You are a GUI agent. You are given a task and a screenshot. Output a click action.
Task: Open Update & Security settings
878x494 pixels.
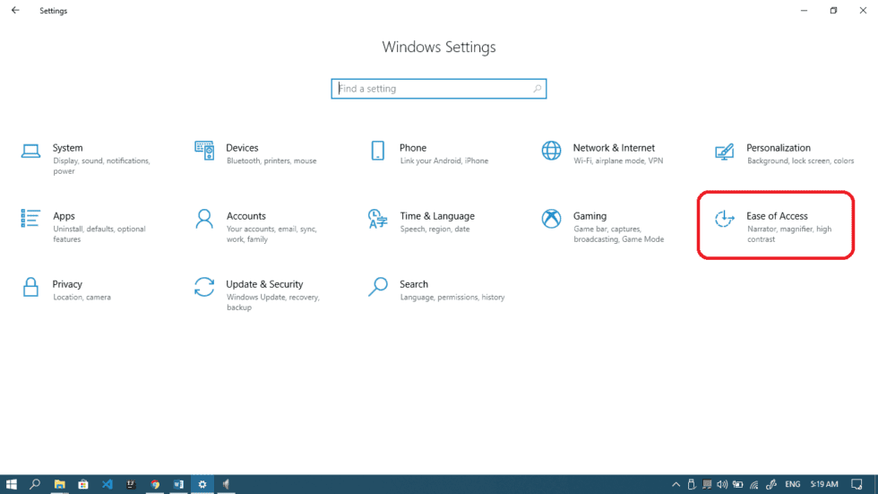point(258,295)
